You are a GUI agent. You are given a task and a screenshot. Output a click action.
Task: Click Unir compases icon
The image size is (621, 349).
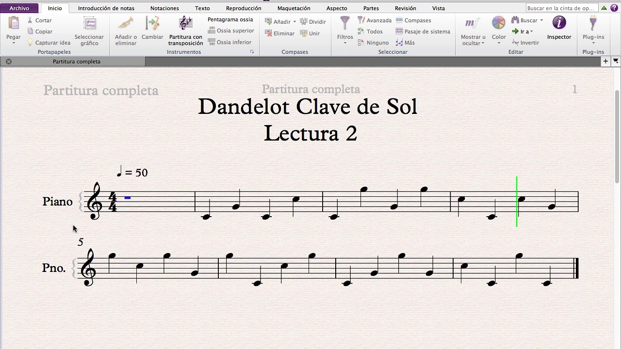tap(304, 33)
